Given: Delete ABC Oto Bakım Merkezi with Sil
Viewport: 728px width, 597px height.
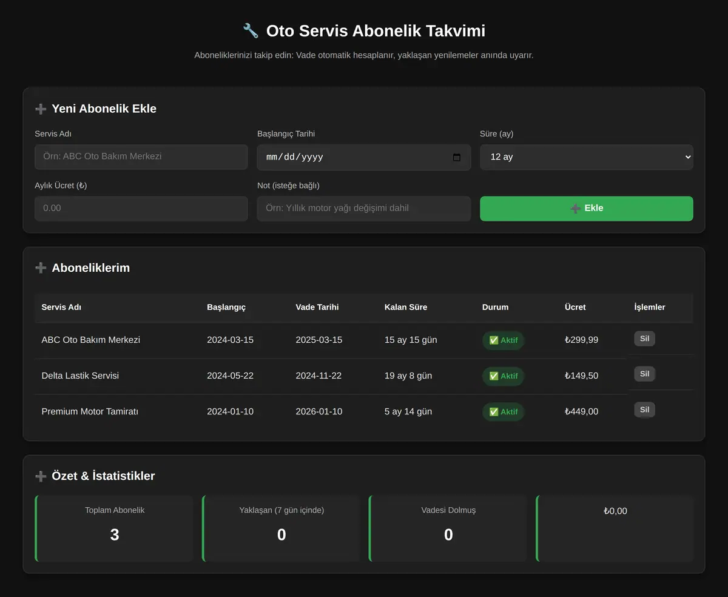Looking at the screenshot, I should (x=644, y=339).
